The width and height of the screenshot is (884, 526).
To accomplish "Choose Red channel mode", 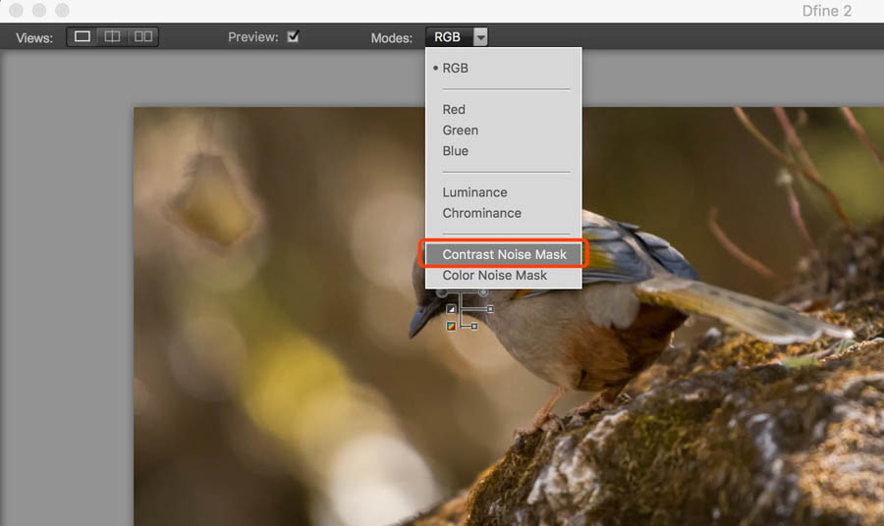I will (454, 110).
